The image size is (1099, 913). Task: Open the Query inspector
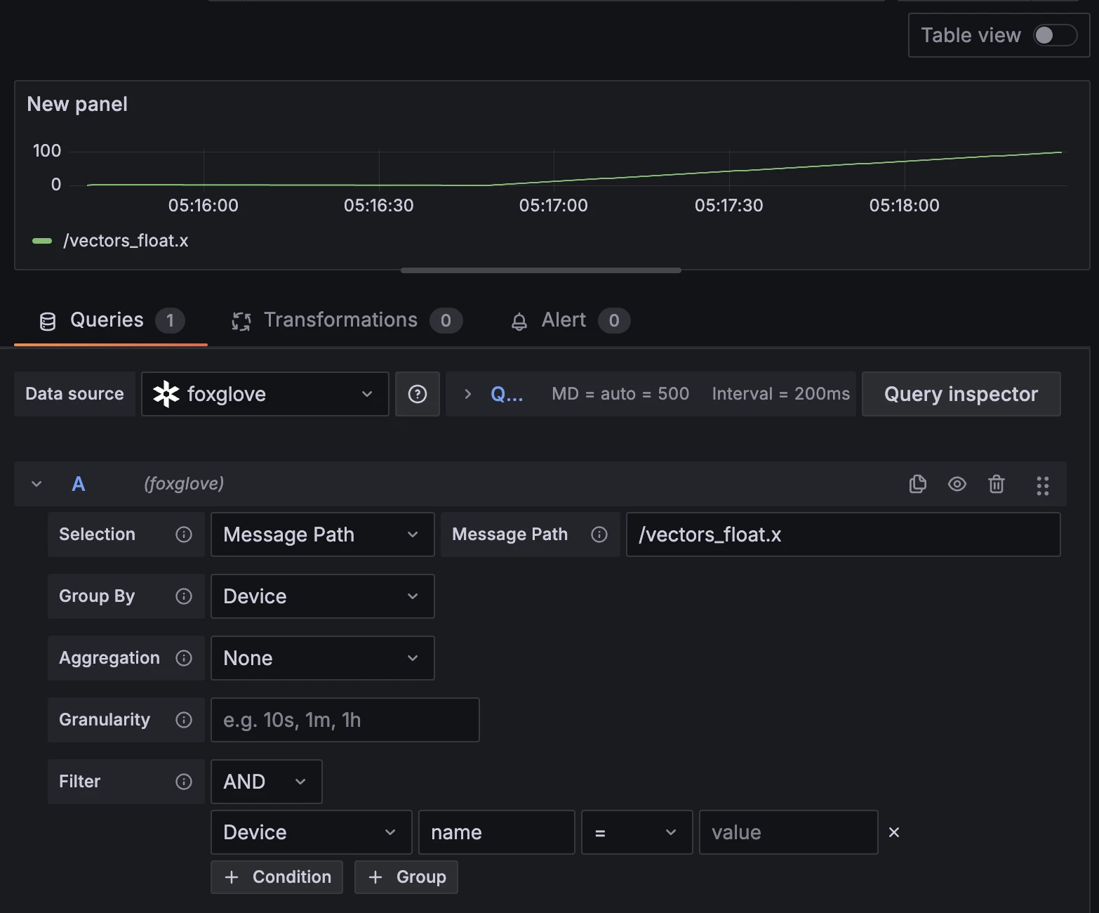pos(961,394)
